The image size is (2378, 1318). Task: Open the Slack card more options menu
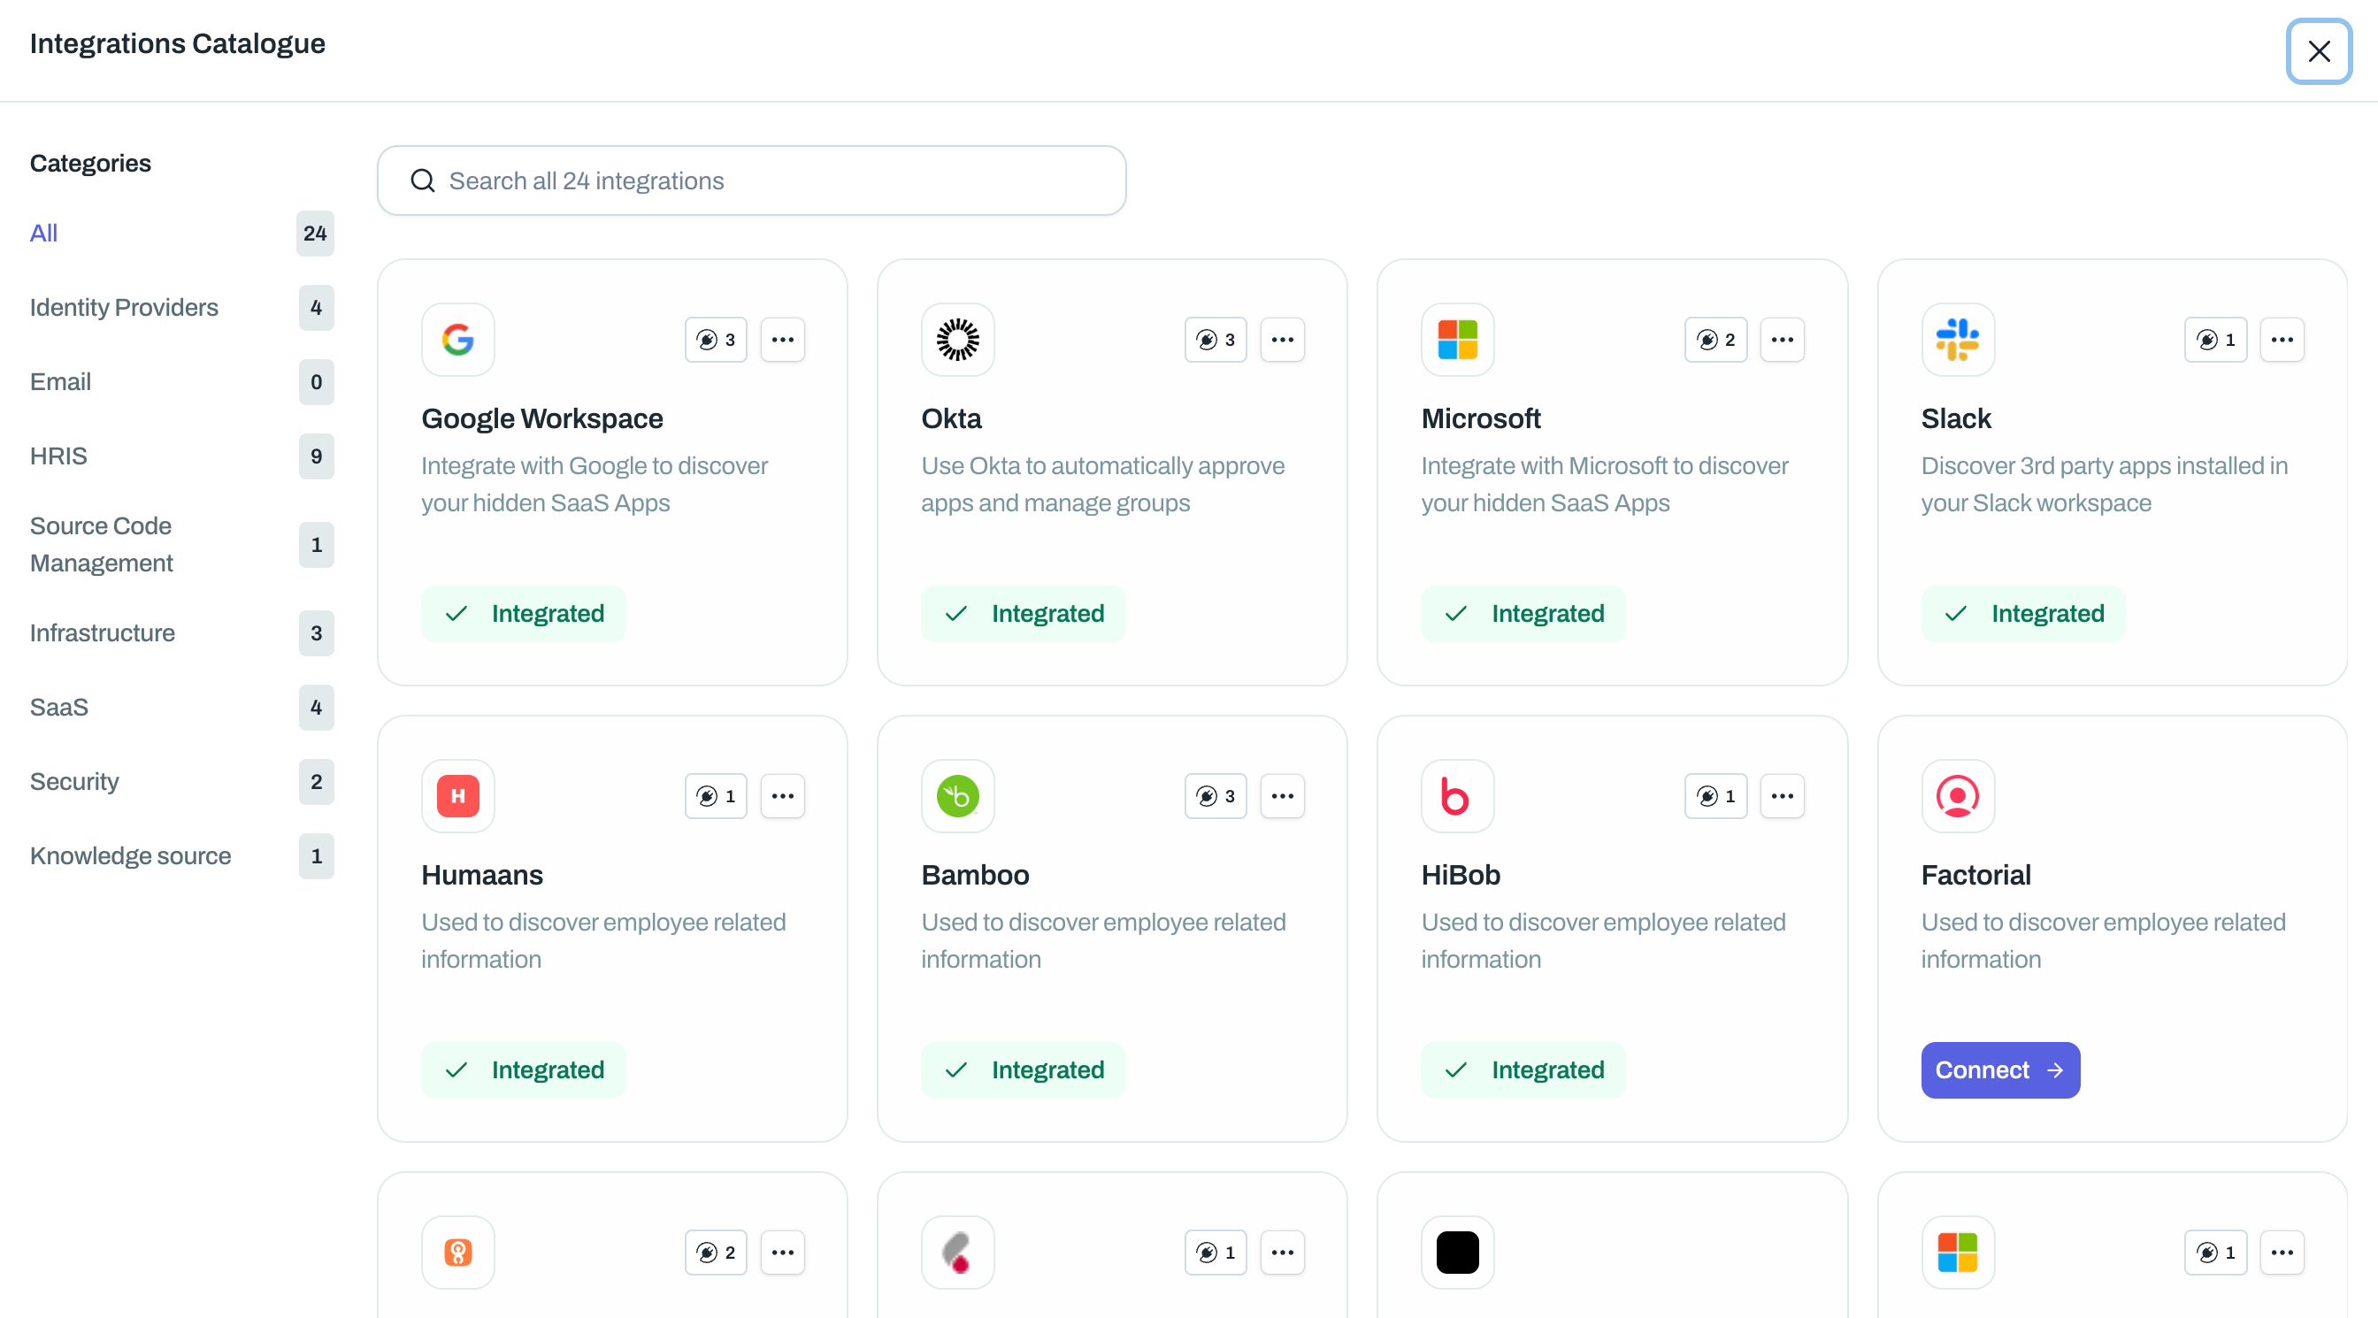[2282, 340]
